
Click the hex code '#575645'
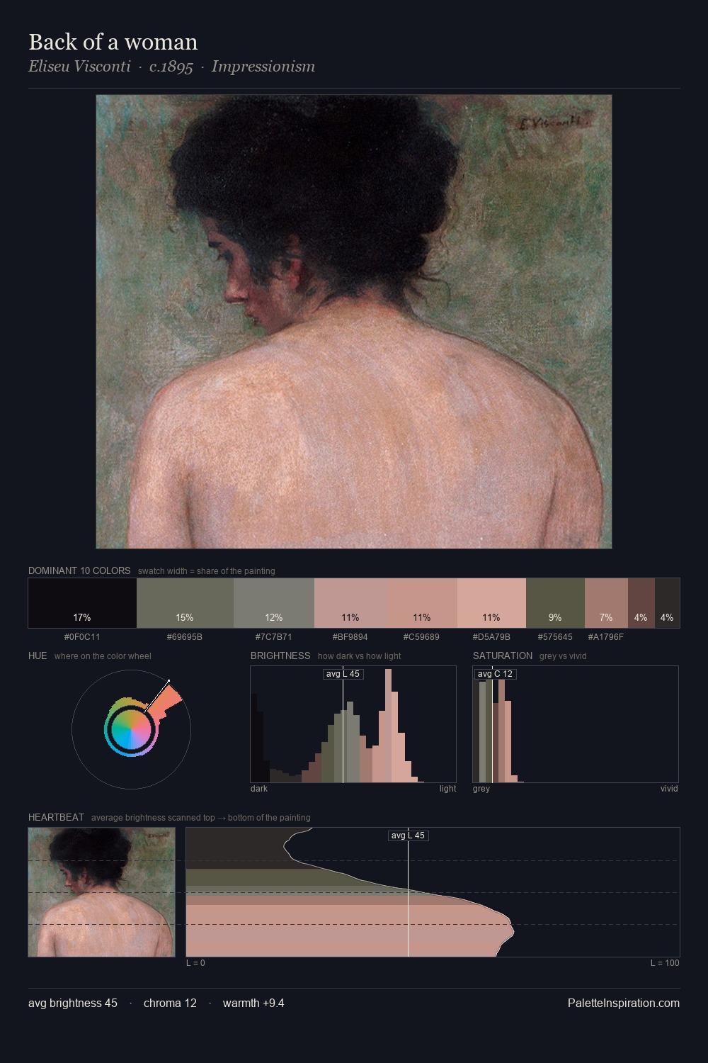(555, 637)
